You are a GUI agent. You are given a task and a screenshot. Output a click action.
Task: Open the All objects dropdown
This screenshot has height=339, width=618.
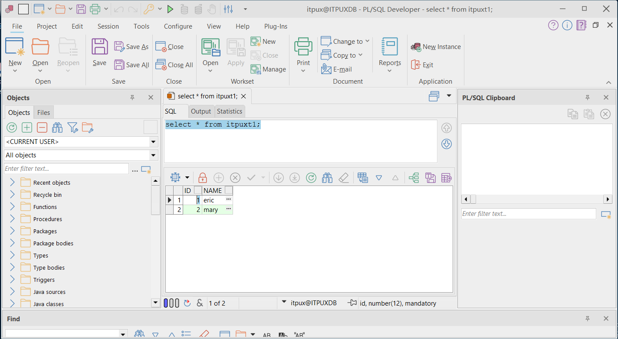(153, 155)
